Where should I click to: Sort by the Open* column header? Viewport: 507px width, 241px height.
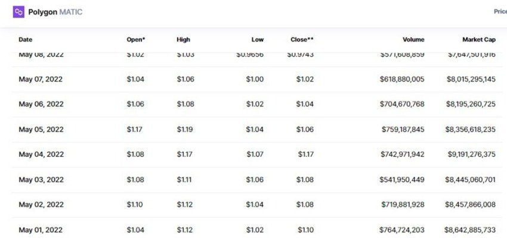[x=136, y=40]
